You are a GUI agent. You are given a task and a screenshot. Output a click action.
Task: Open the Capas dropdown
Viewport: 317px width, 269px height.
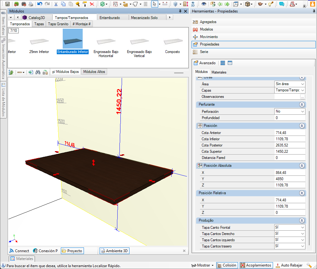[290, 90]
